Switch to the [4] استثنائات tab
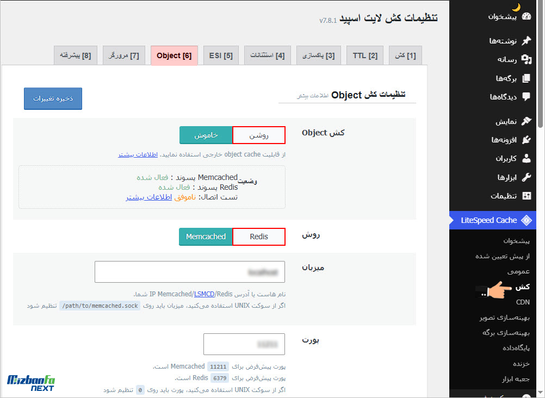 tap(267, 55)
